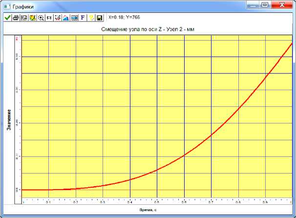Click the data points marker icon
The height and width of the screenshot is (218, 296).
[x=57, y=18]
